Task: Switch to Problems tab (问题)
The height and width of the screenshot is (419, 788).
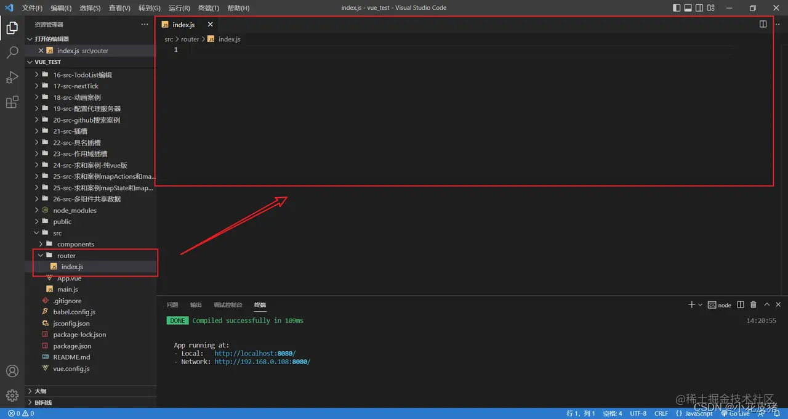Action: (172, 305)
